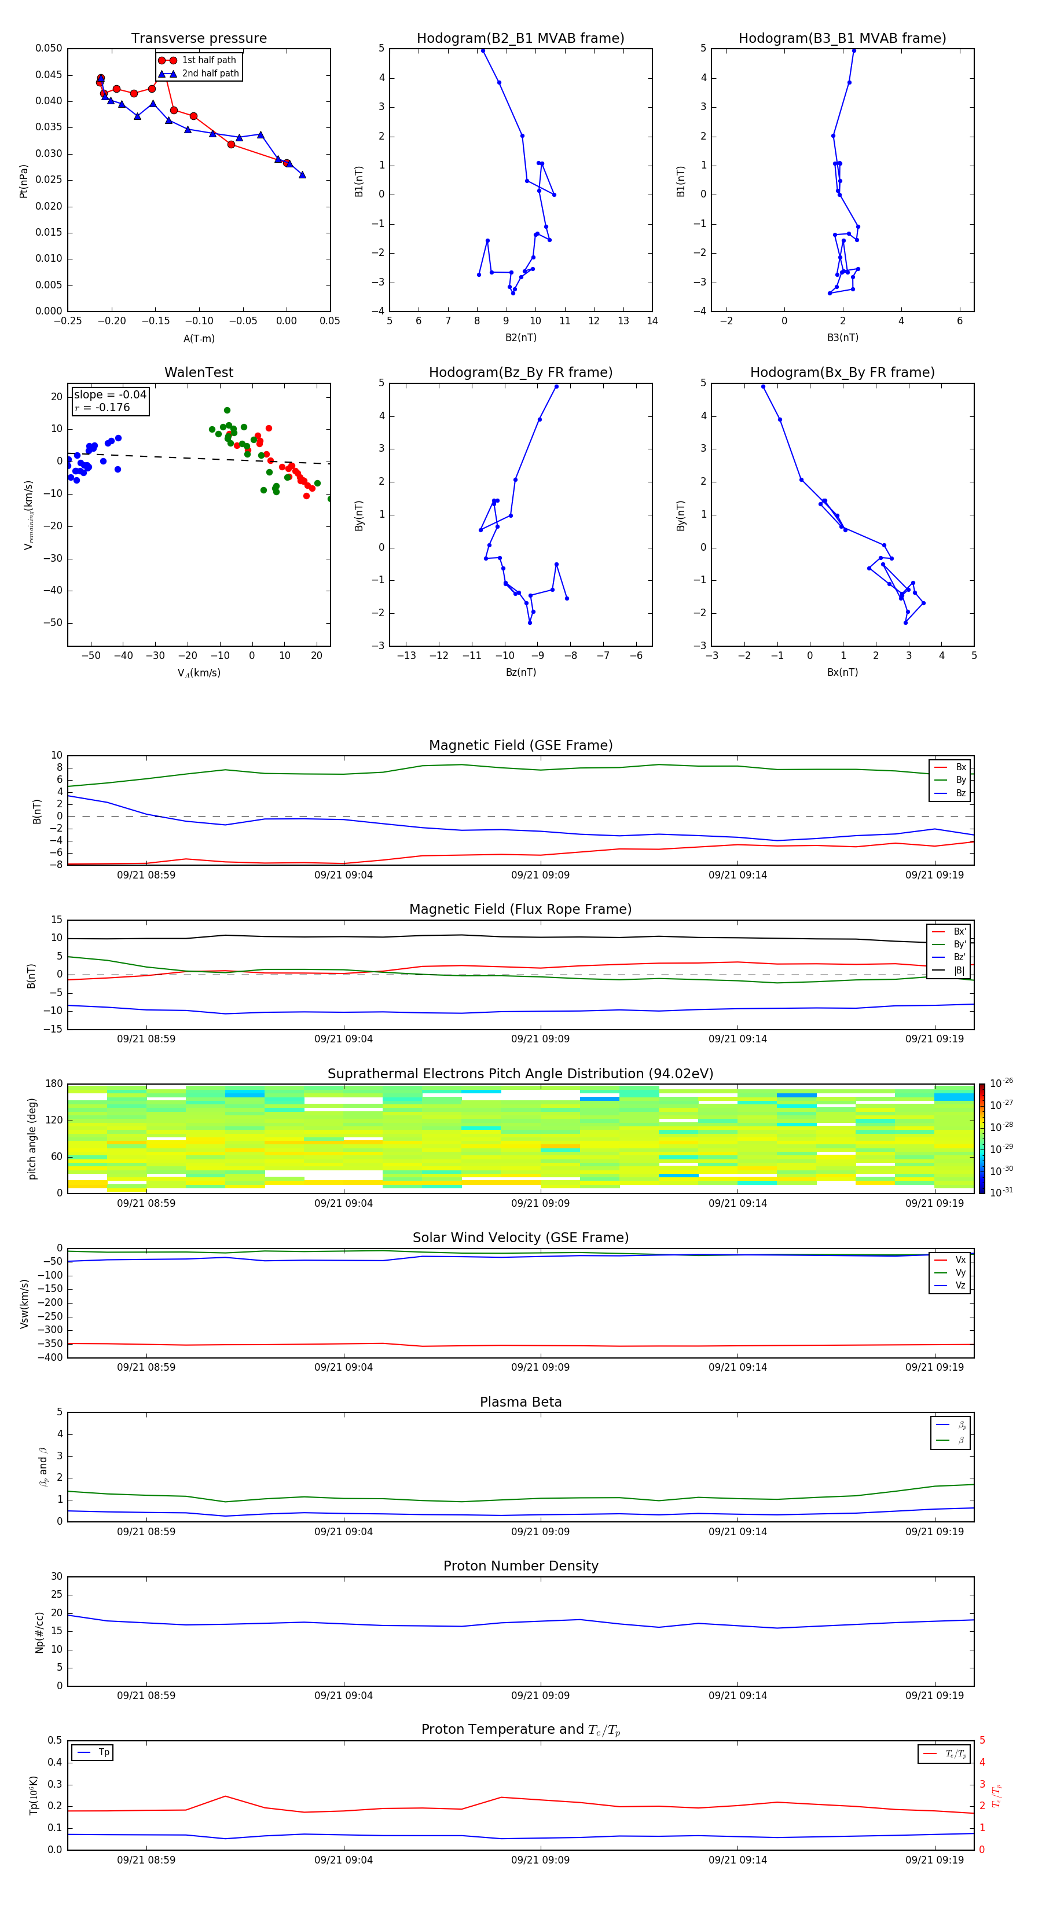Click the 'By' entry in GSE magnetic field legend
1042x1911 pixels.
click(950, 779)
